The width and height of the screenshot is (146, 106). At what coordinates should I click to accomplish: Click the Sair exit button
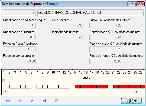click(x=131, y=101)
